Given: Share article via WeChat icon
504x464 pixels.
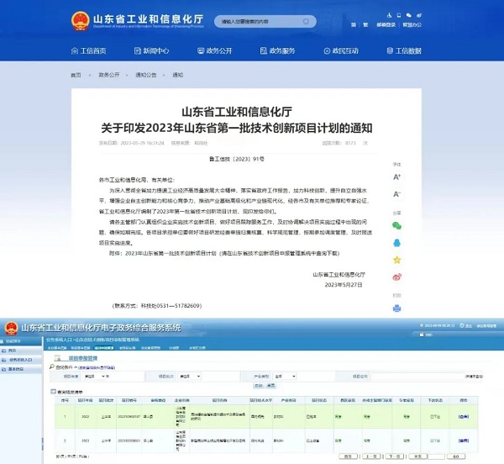Looking at the screenshot, I should (x=396, y=225).
